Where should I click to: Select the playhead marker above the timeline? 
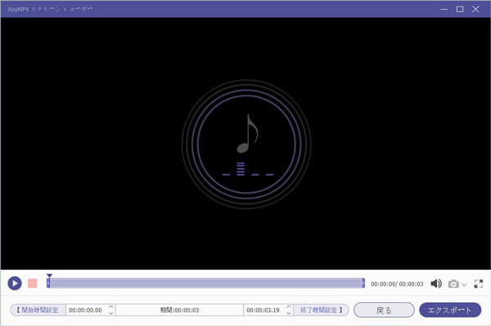49,276
